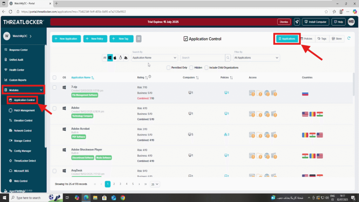The image size is (359, 202).
Task: Go to page 2 of records
Action: [x=114, y=184]
